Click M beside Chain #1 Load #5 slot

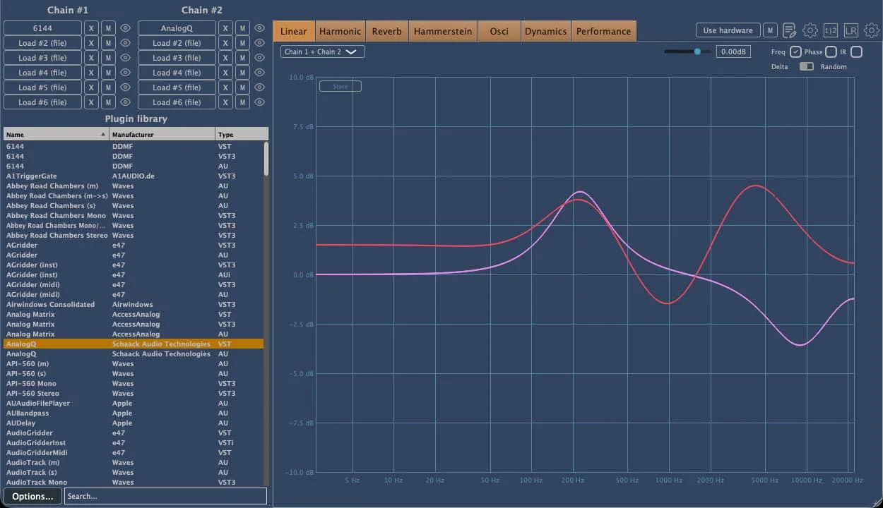click(x=108, y=87)
